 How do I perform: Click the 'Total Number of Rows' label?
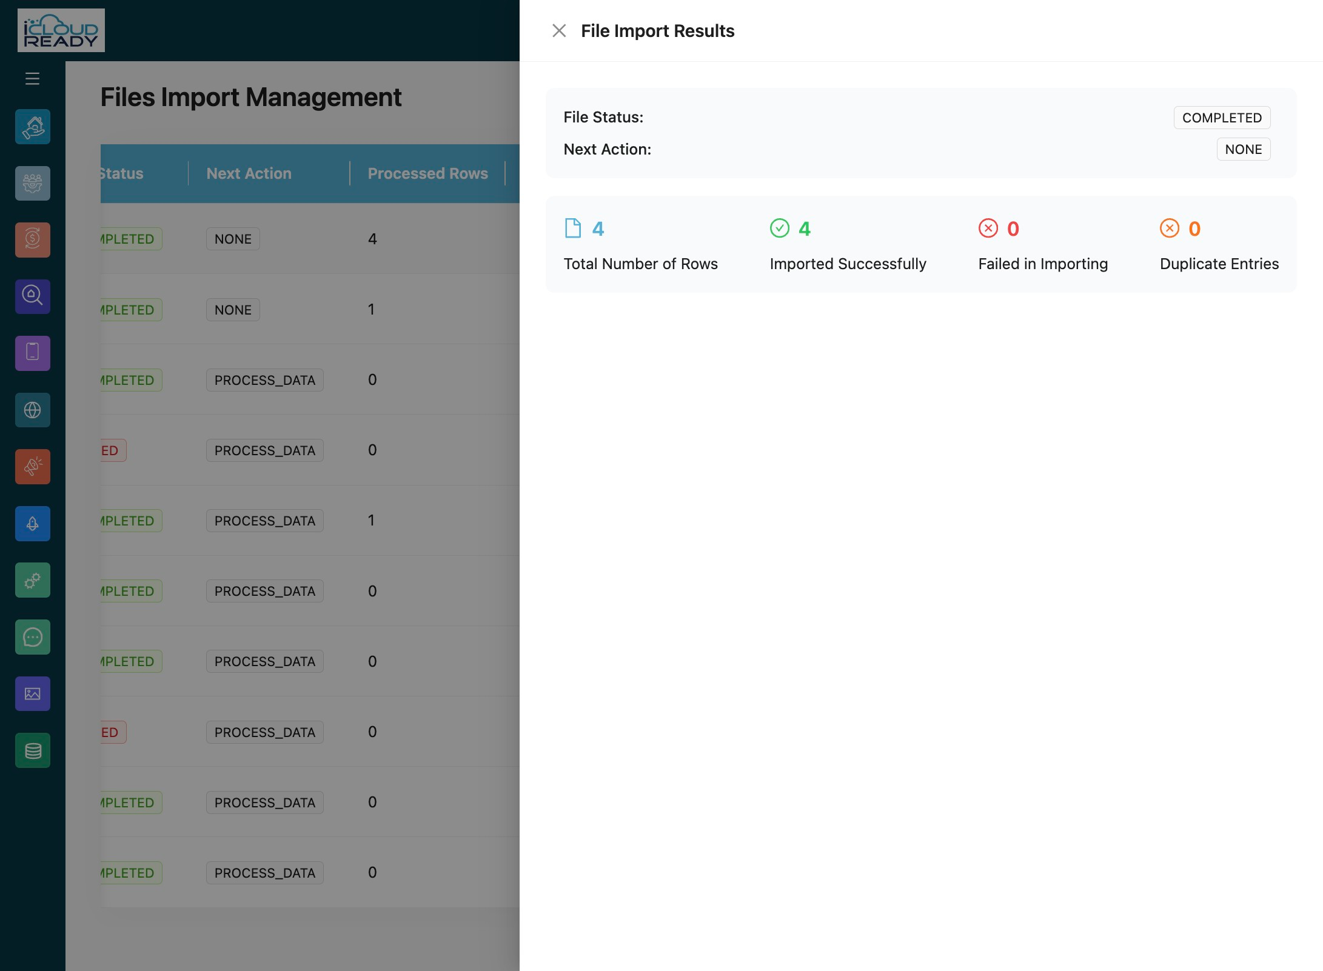click(x=640, y=264)
